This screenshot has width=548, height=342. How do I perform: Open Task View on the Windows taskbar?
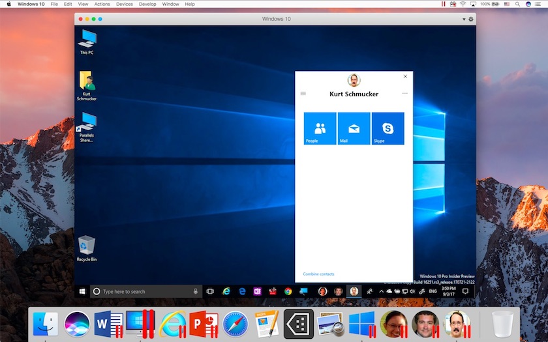point(210,291)
